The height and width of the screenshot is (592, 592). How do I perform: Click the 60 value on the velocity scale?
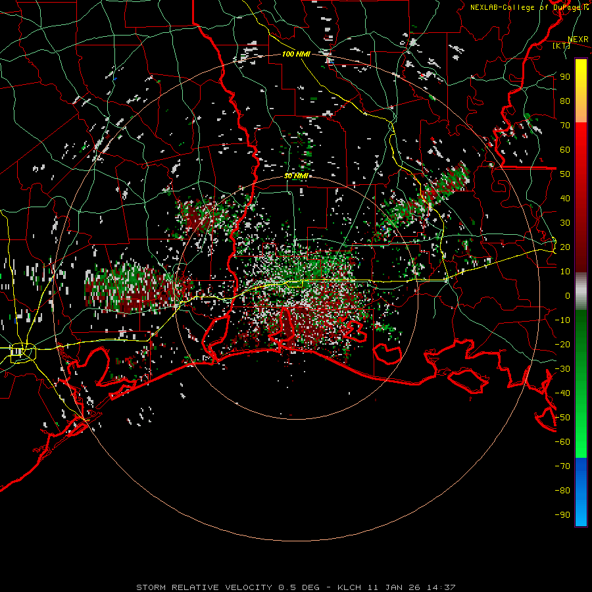[x=565, y=150]
